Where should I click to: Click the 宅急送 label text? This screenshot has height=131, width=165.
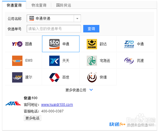pyautogui.click(x=105, y=61)
